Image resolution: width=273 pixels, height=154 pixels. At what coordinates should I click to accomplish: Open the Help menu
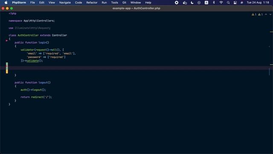(x=148, y=3)
